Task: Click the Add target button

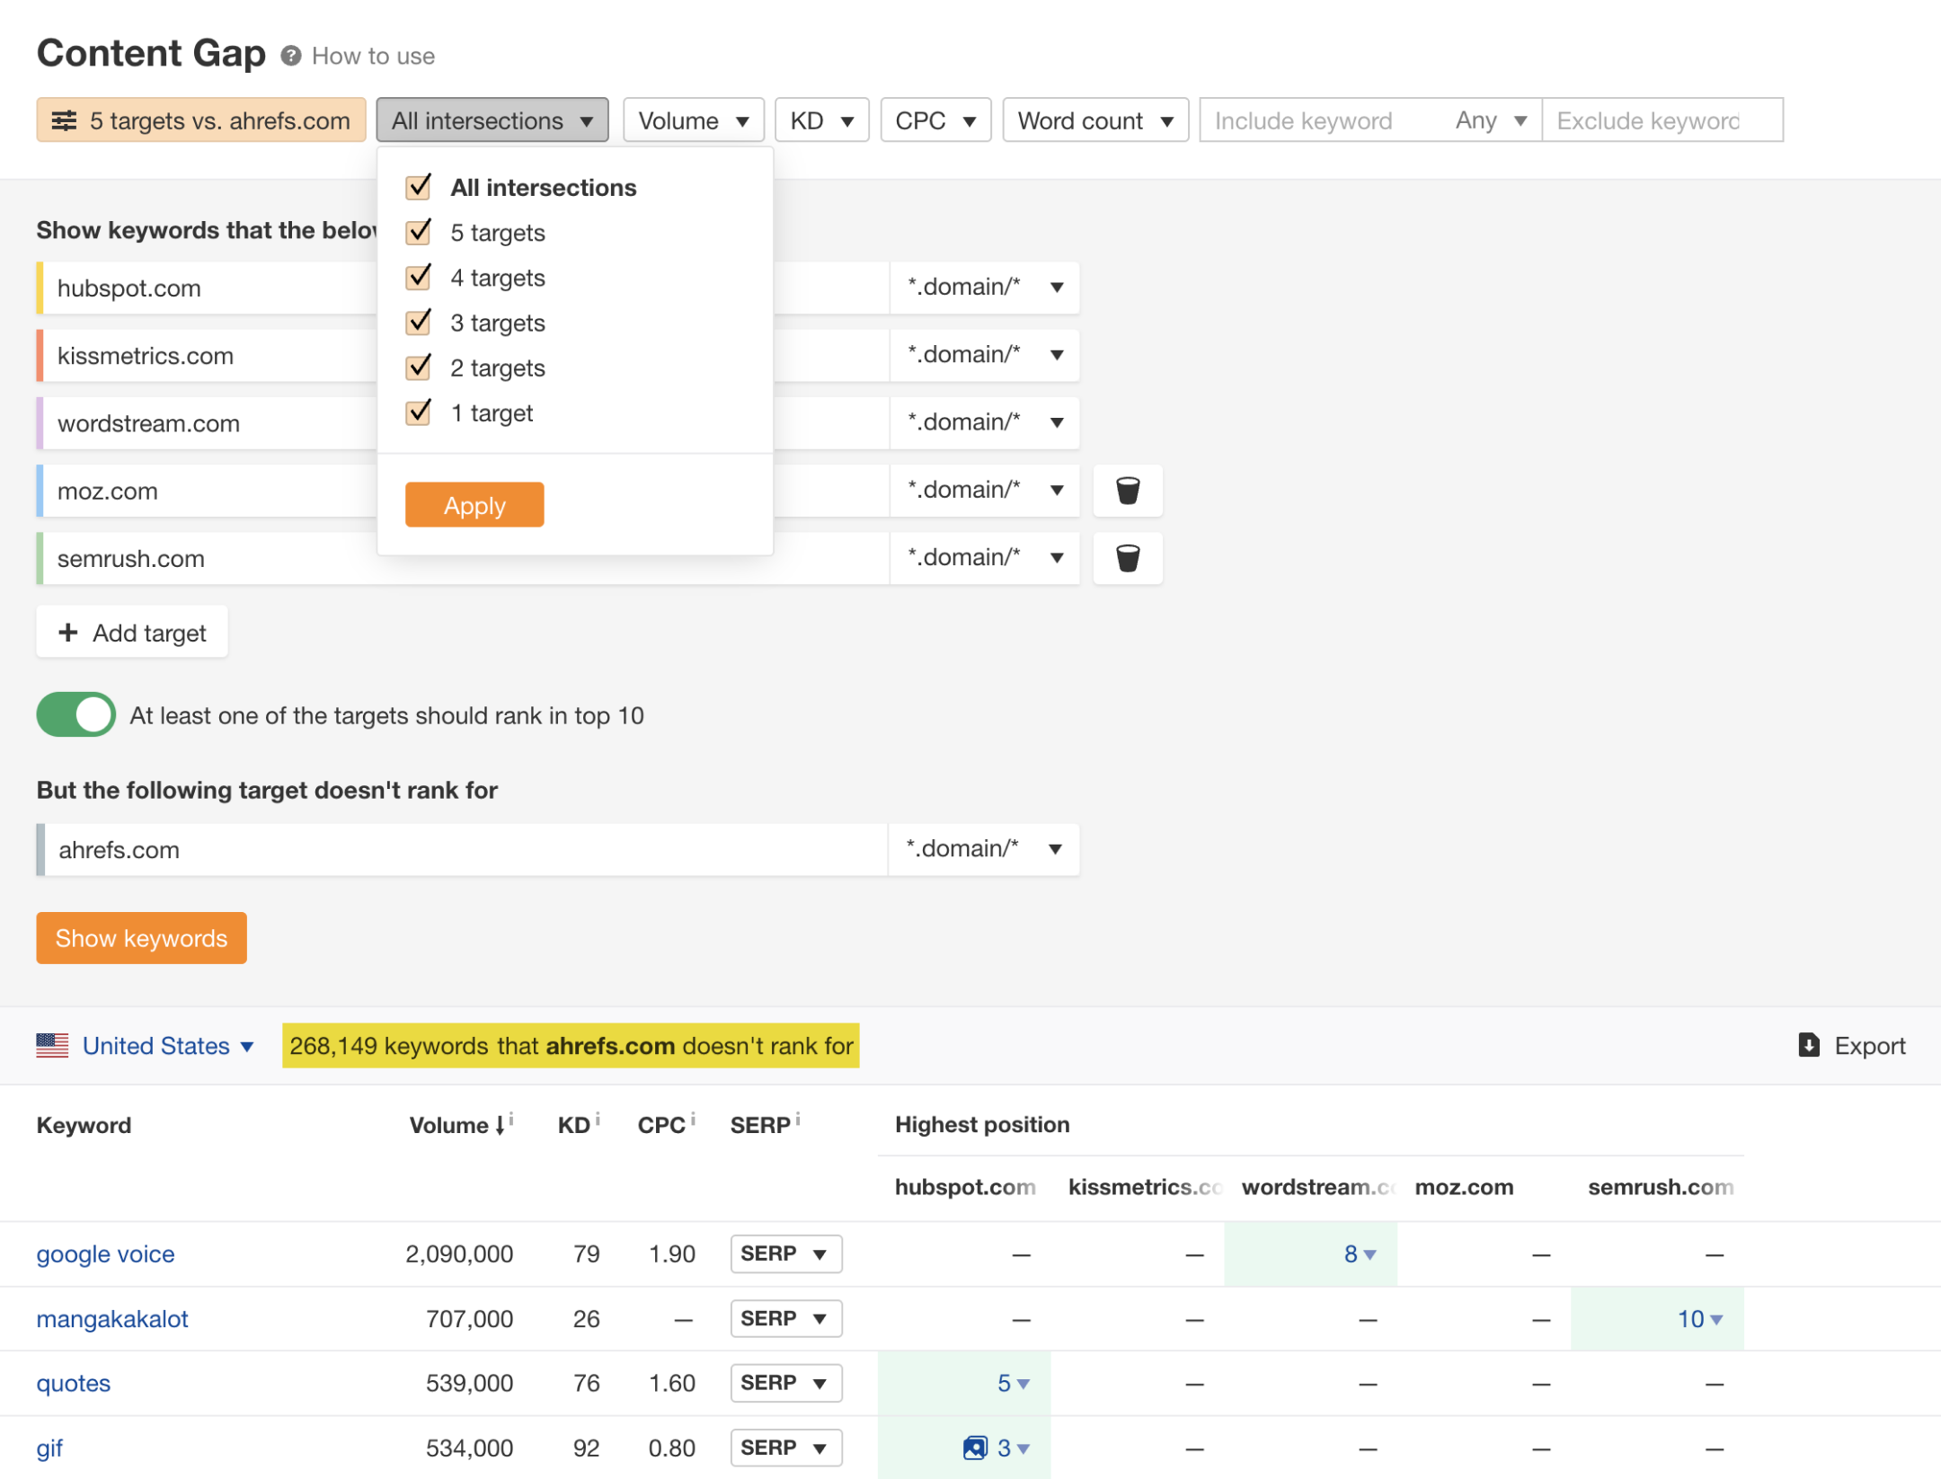Action: point(130,633)
